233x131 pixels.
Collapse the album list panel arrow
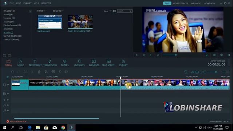click(x=30, y=11)
